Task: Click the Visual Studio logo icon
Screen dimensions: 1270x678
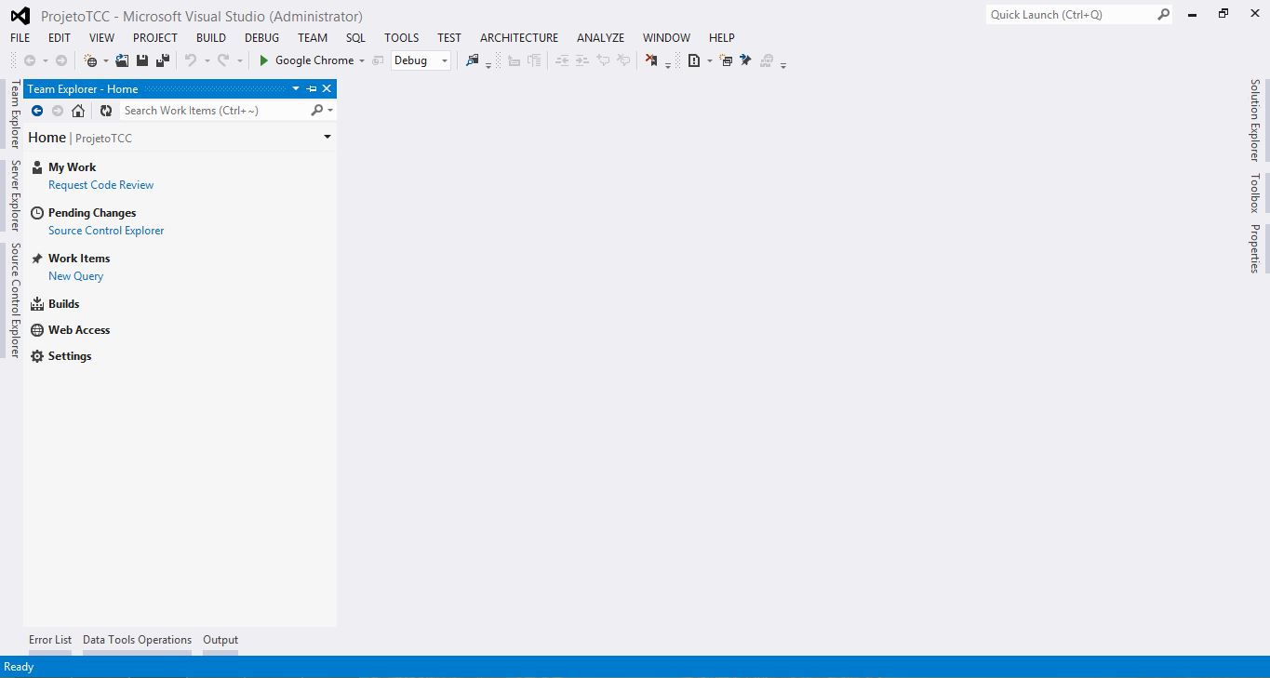Action: tap(20, 16)
